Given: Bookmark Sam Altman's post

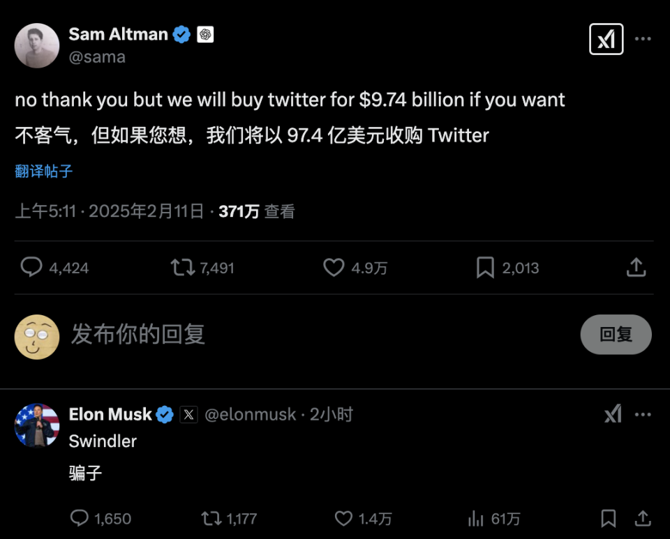Looking at the screenshot, I should click(x=485, y=267).
